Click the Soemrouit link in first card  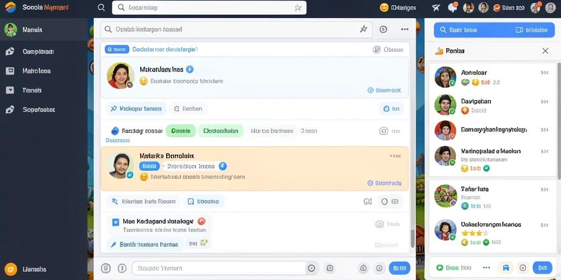384,90
